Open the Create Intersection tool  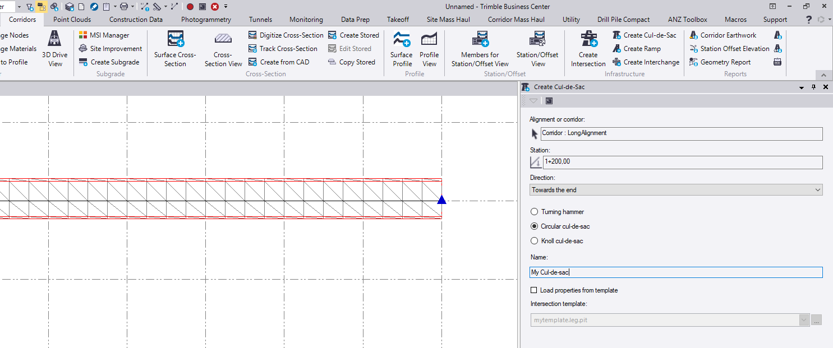point(588,49)
